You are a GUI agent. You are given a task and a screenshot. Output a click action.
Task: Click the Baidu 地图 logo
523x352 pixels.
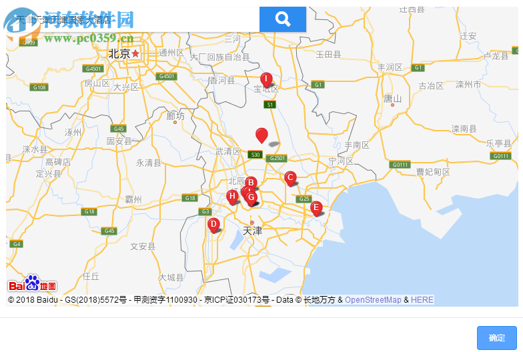tap(32, 283)
